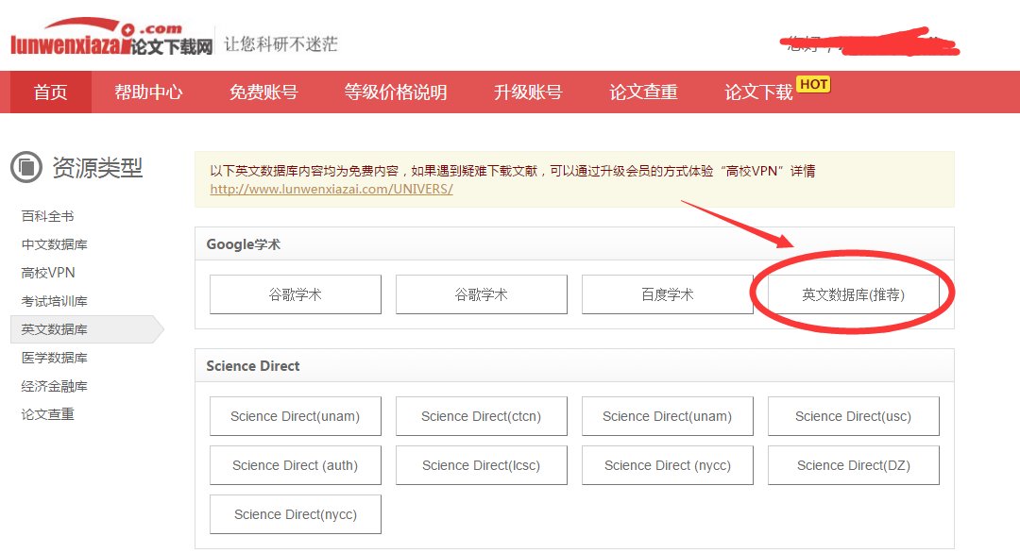Open 中文数据库 in the resource list

55,244
